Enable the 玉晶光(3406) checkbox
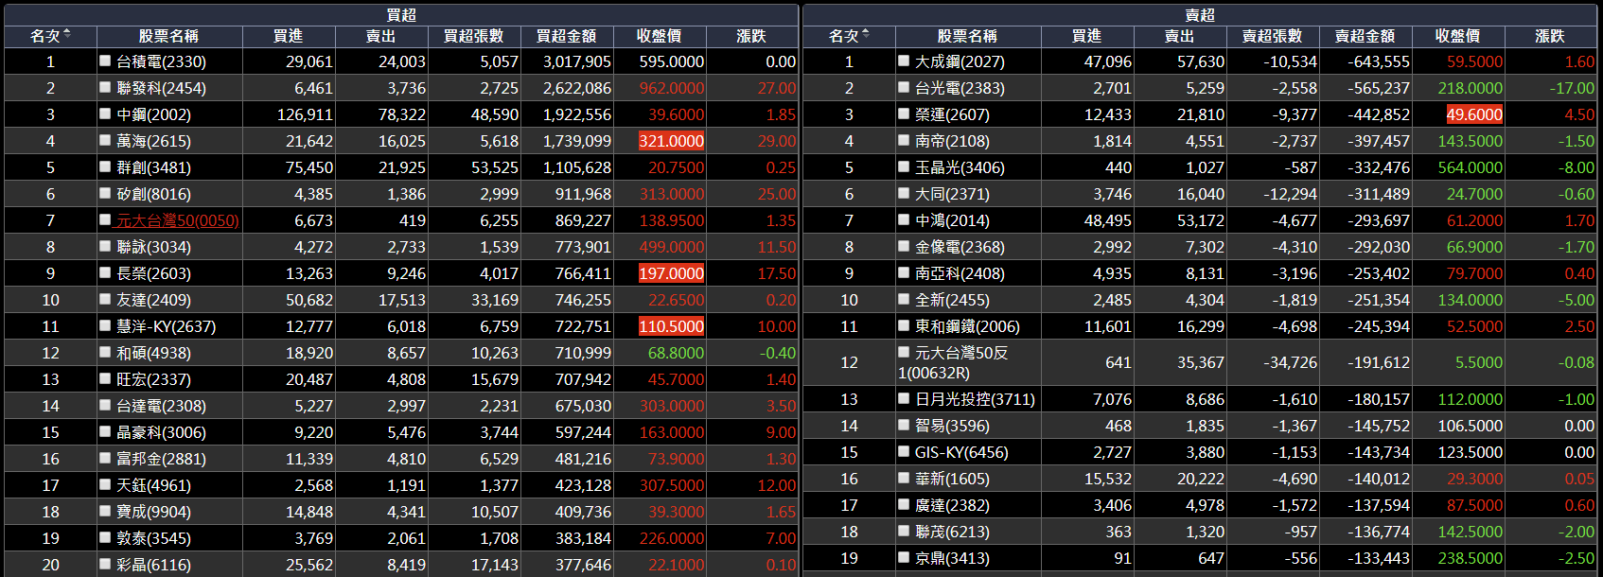 click(x=904, y=166)
